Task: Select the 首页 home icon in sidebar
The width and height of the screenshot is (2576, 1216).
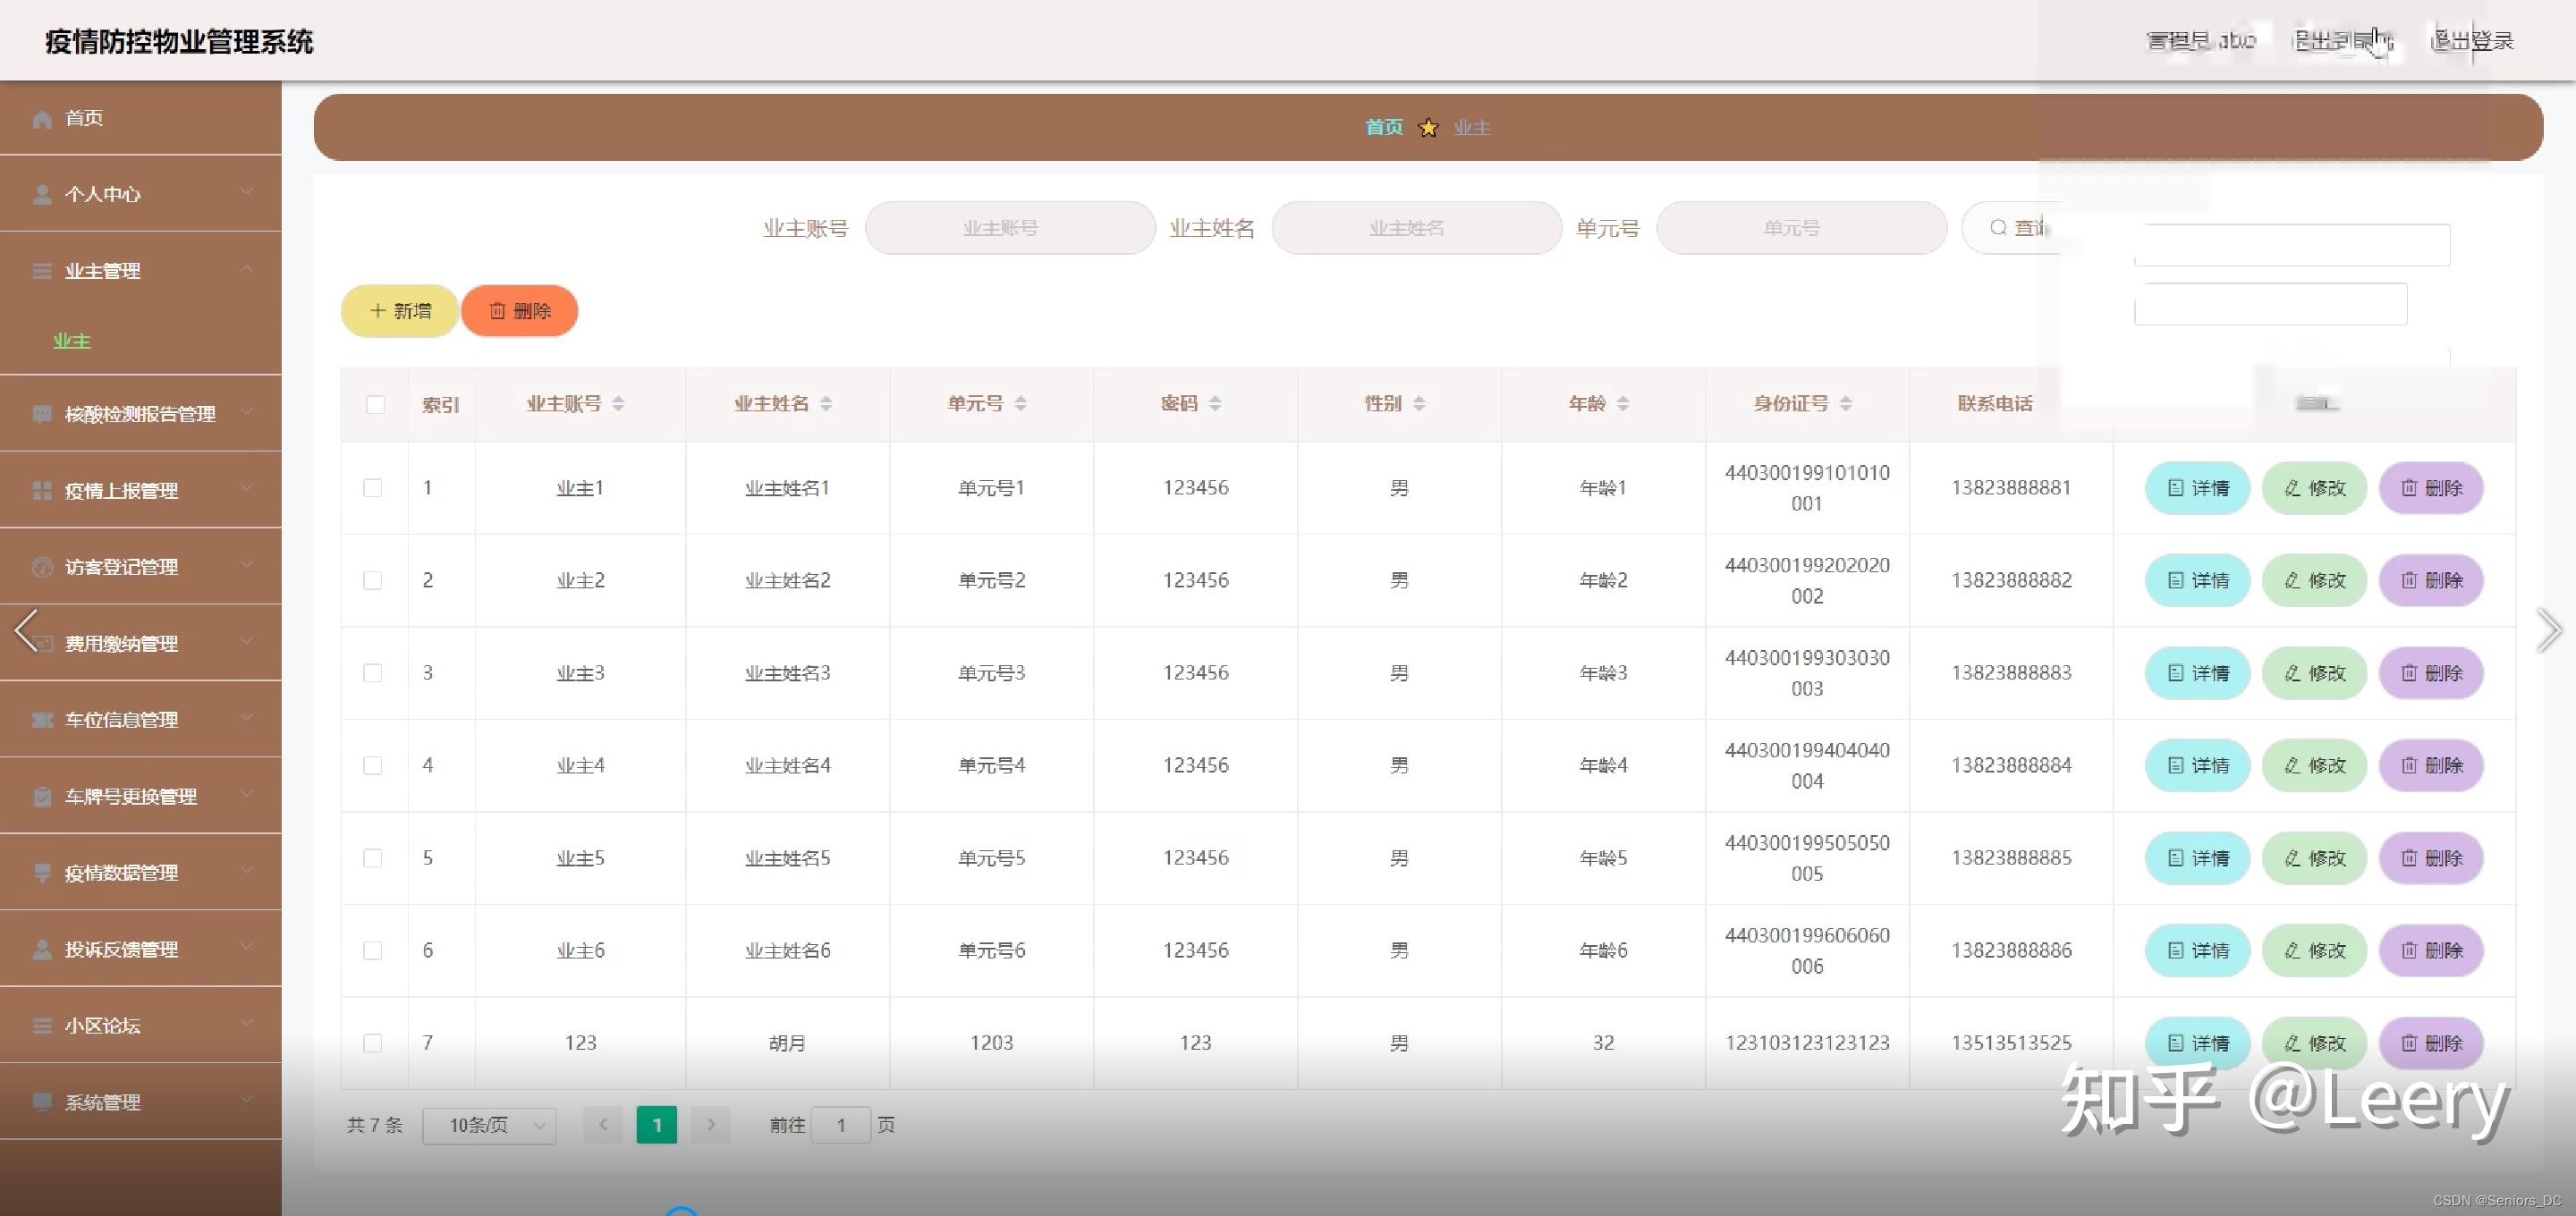Action: (x=42, y=118)
